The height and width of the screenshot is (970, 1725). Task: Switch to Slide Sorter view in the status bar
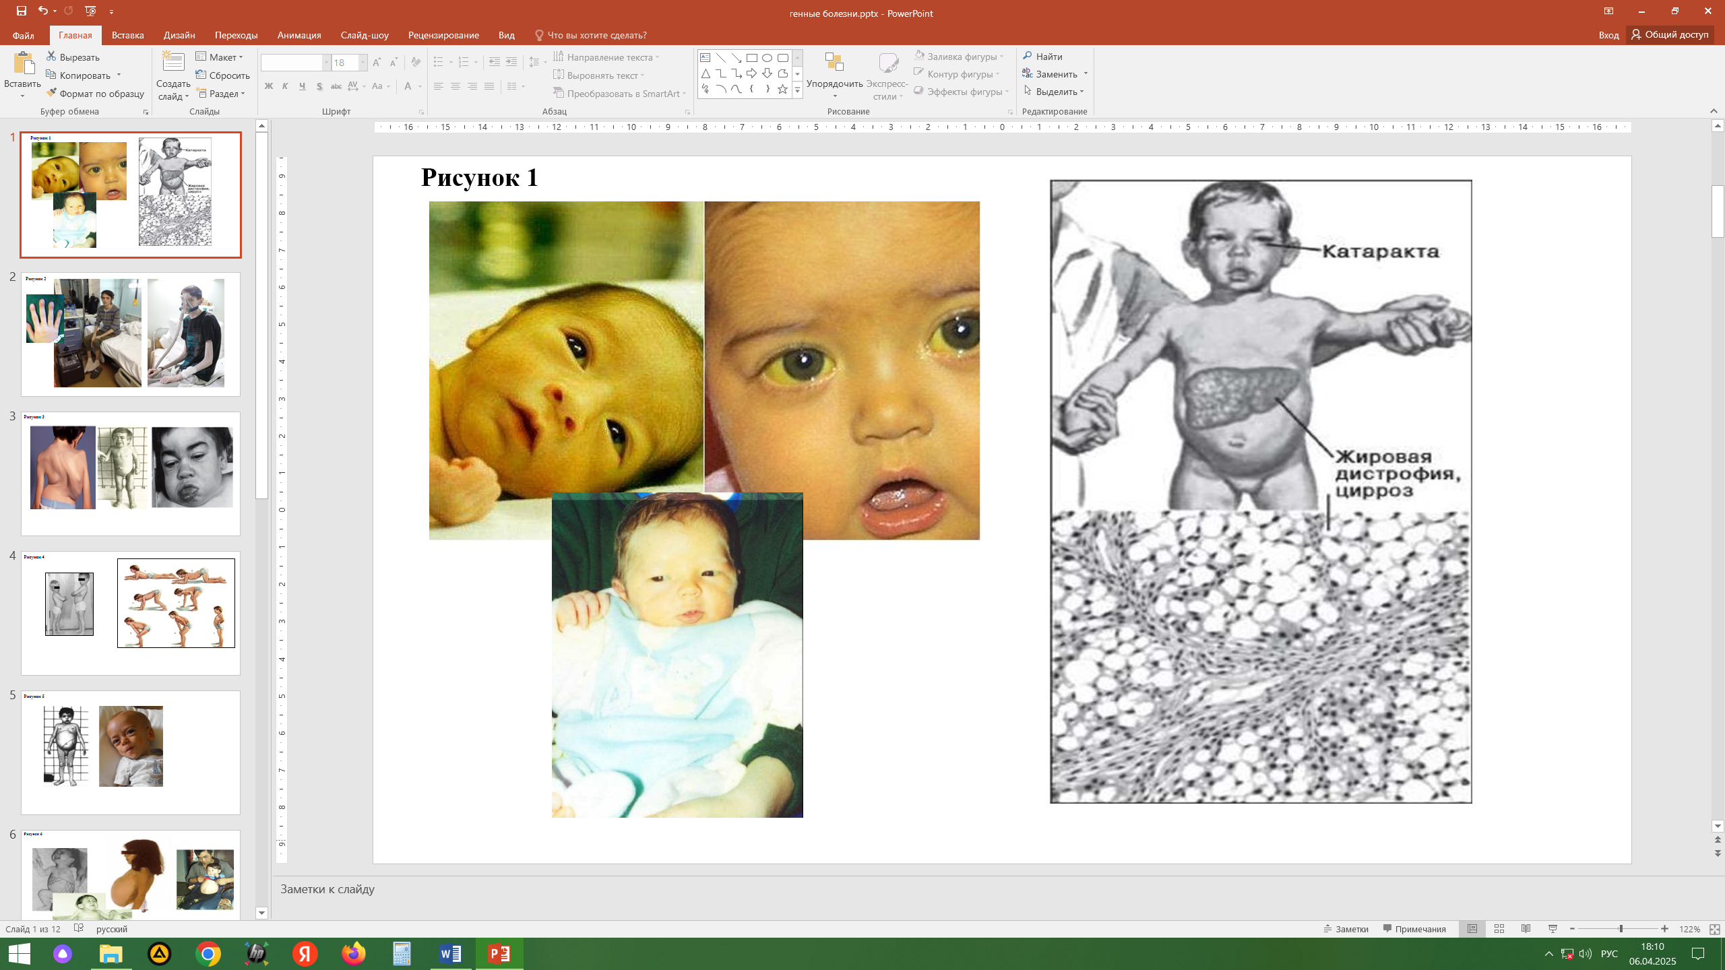tap(1499, 929)
